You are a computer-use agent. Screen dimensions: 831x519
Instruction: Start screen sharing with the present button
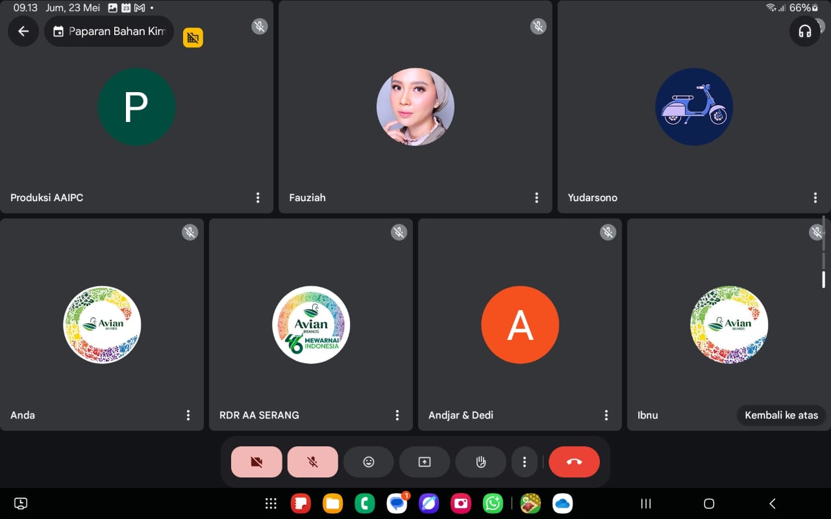tap(424, 462)
